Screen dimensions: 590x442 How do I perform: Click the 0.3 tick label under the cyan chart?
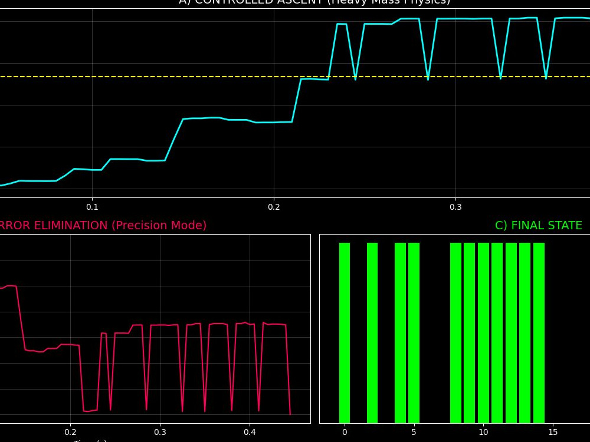tap(455, 207)
